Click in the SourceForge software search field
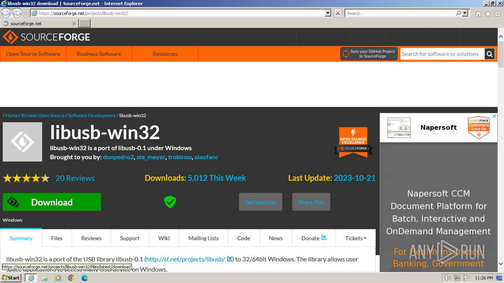 tap(442, 54)
